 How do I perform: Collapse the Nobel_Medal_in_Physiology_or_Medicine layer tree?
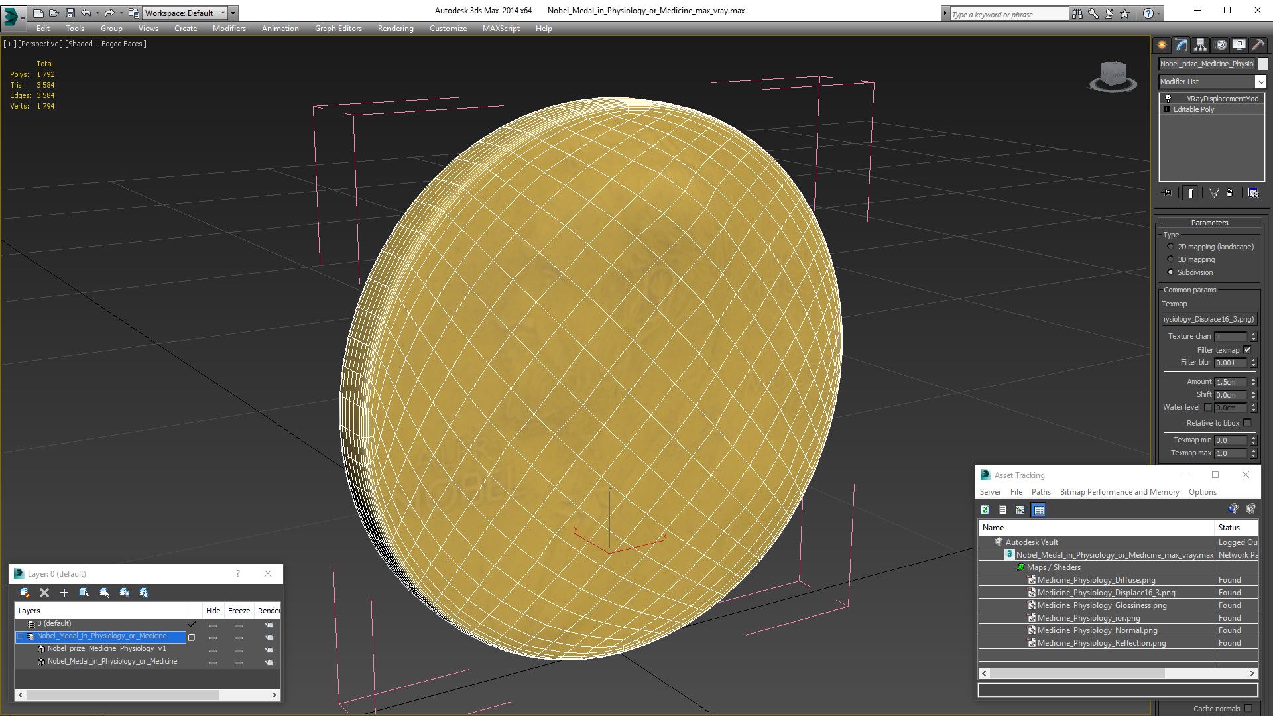click(x=20, y=636)
